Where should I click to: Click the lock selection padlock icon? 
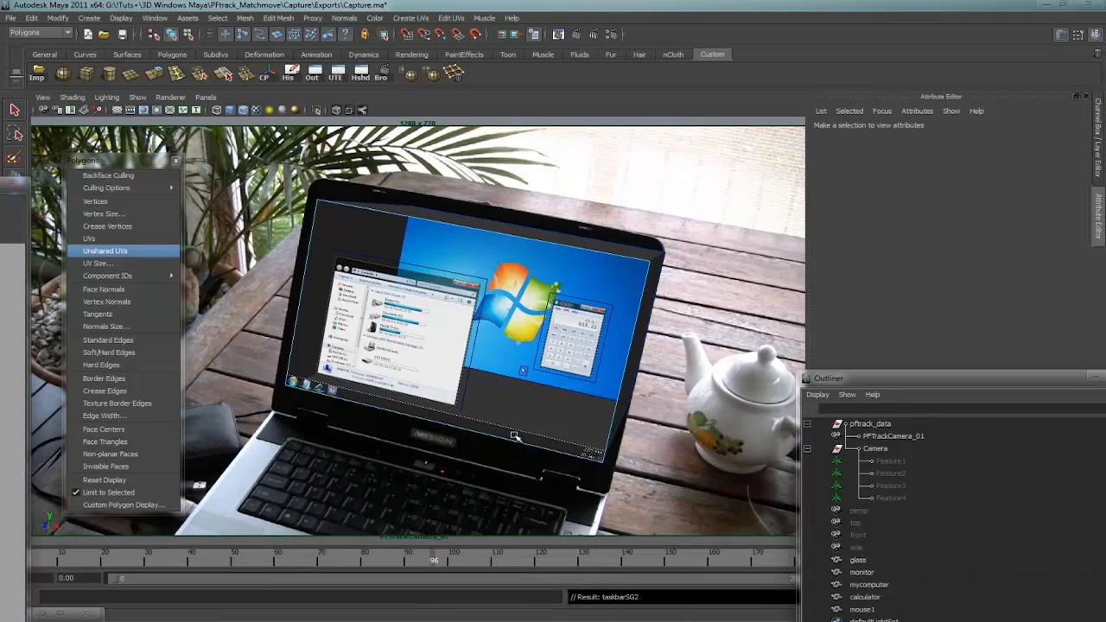click(x=365, y=35)
